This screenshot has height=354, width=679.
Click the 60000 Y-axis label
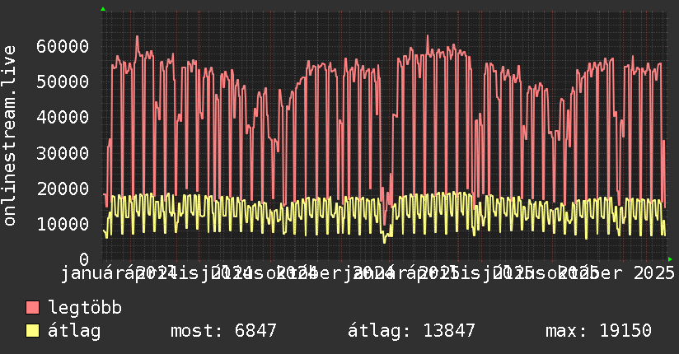pyautogui.click(x=63, y=46)
